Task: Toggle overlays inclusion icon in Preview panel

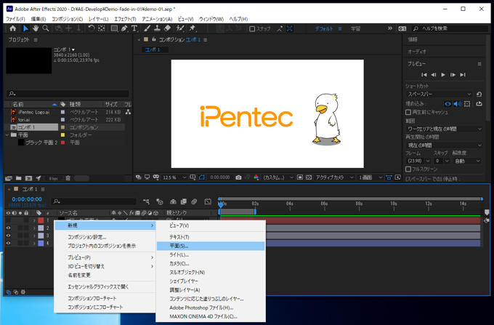Action: (x=467, y=104)
